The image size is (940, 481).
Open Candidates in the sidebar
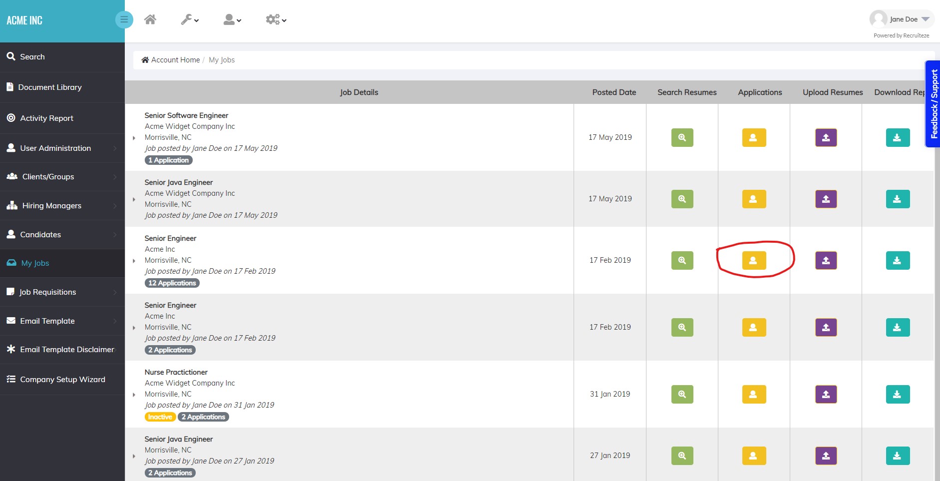[x=40, y=235]
